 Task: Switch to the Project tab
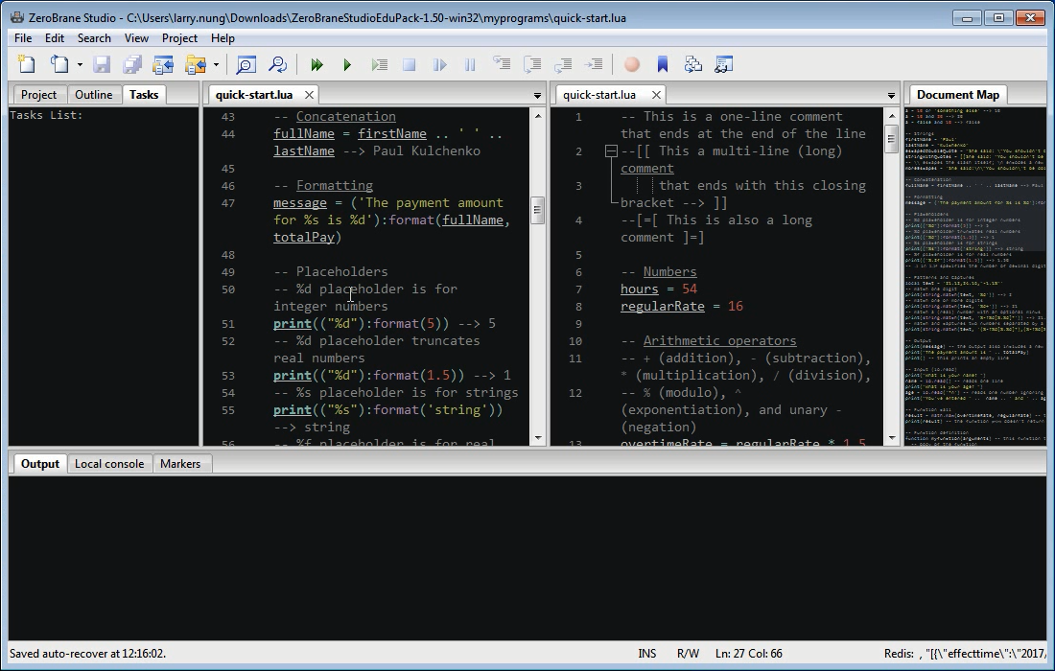pos(39,95)
